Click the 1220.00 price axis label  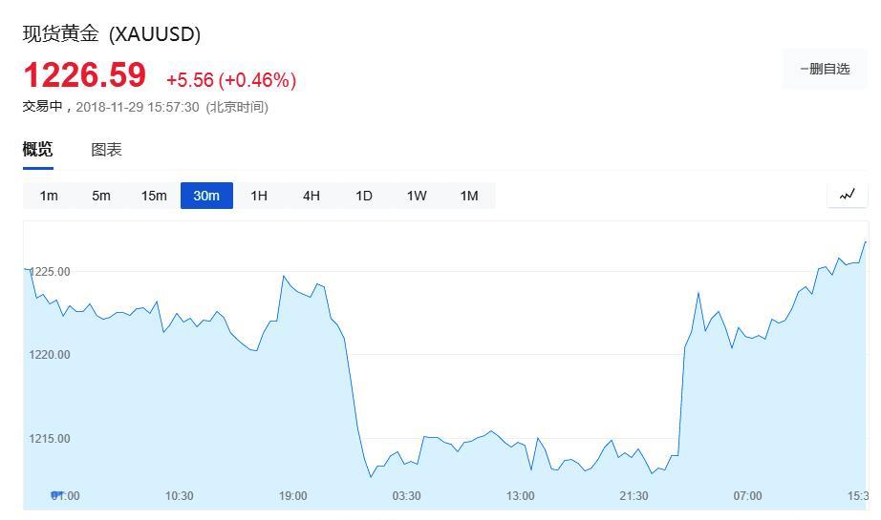click(x=50, y=355)
